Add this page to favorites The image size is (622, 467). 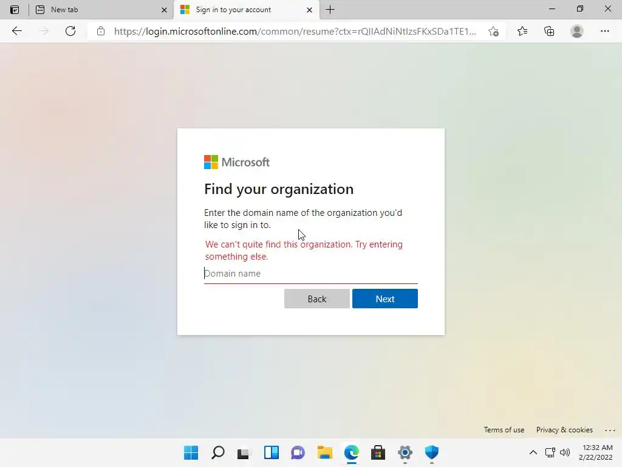click(x=493, y=31)
